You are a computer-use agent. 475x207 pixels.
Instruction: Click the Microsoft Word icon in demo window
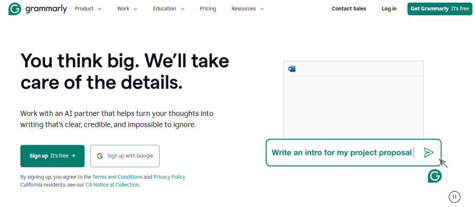[292, 69]
